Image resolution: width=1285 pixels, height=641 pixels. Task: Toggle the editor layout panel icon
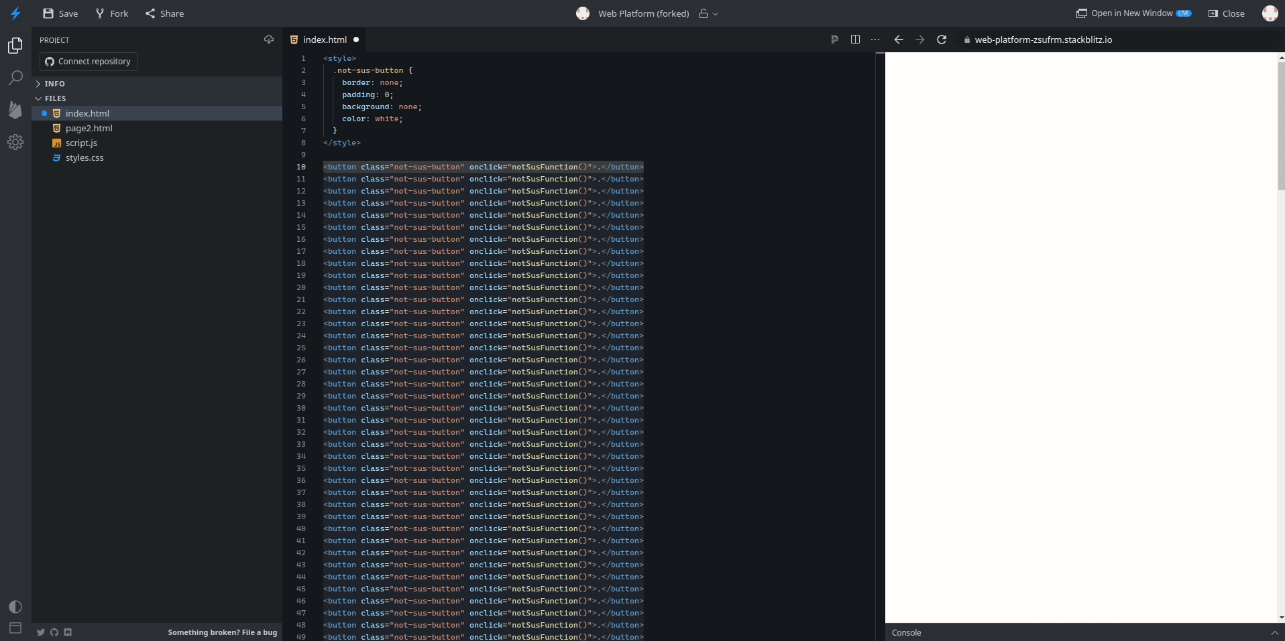coord(15,629)
